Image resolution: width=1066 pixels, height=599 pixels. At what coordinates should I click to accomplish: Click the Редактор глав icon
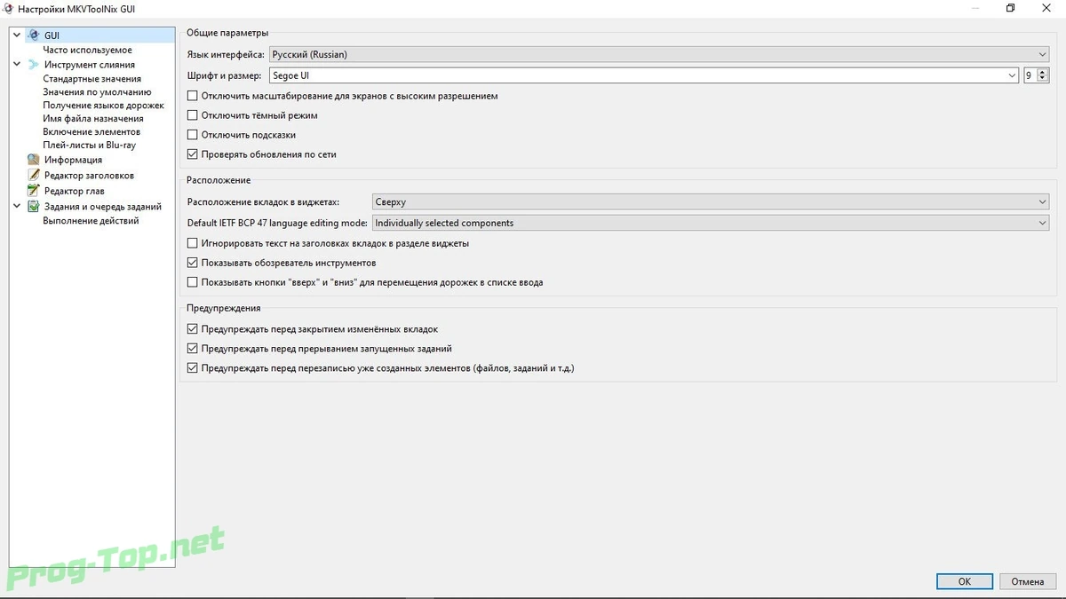[34, 191]
